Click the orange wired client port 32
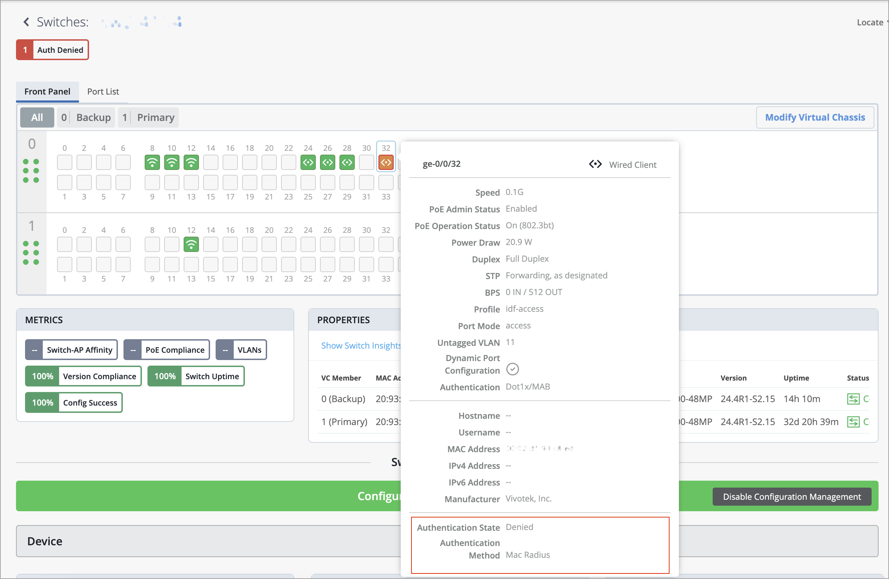889x579 pixels. 385,162
